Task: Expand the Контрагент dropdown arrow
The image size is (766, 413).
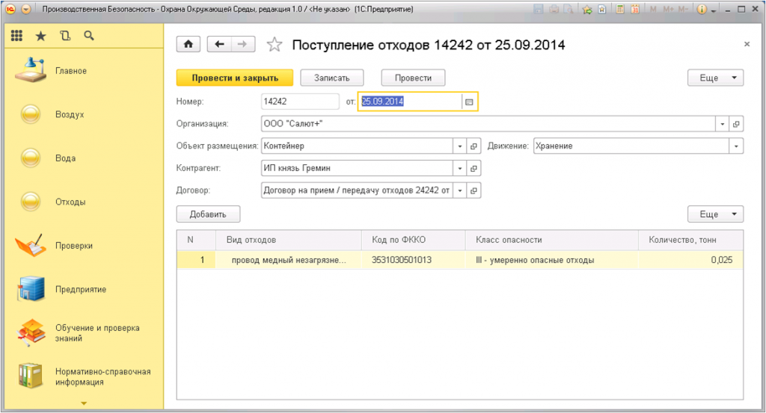Action: 460,169
